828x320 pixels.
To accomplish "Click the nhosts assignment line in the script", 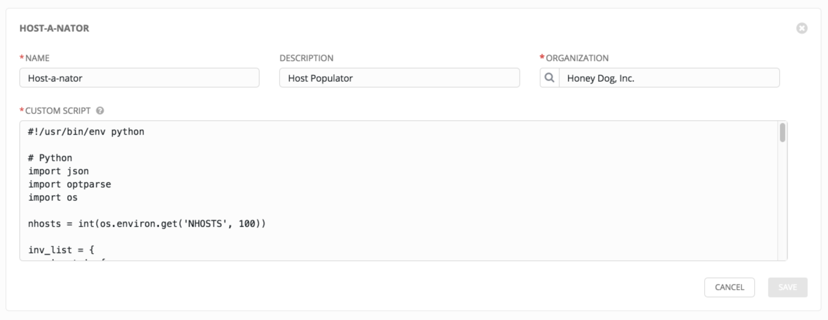I will [x=147, y=224].
